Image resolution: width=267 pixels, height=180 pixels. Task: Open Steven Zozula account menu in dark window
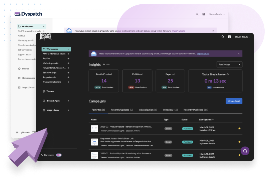(x=243, y=37)
